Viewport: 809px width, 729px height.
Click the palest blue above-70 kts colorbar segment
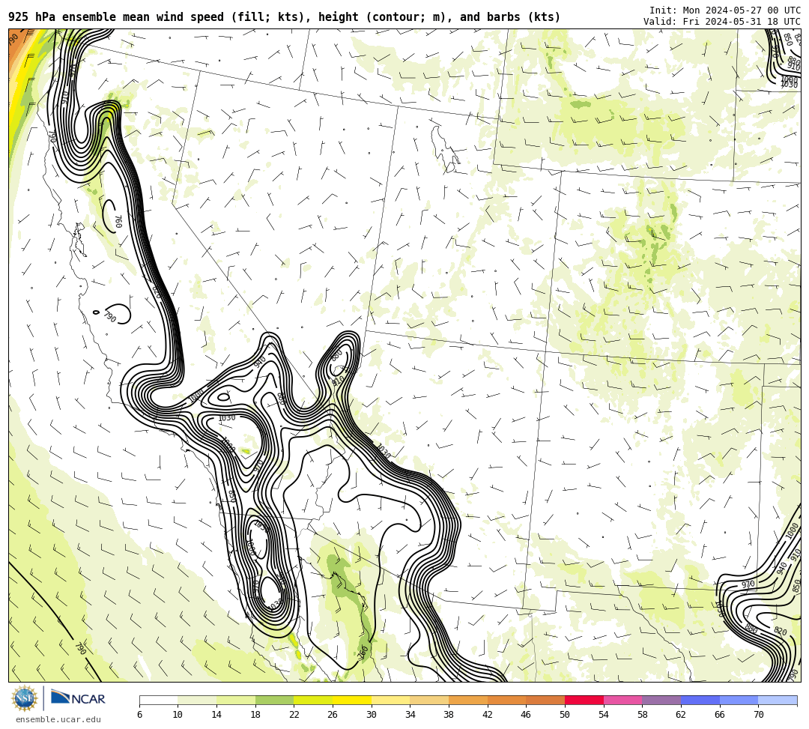778,700
